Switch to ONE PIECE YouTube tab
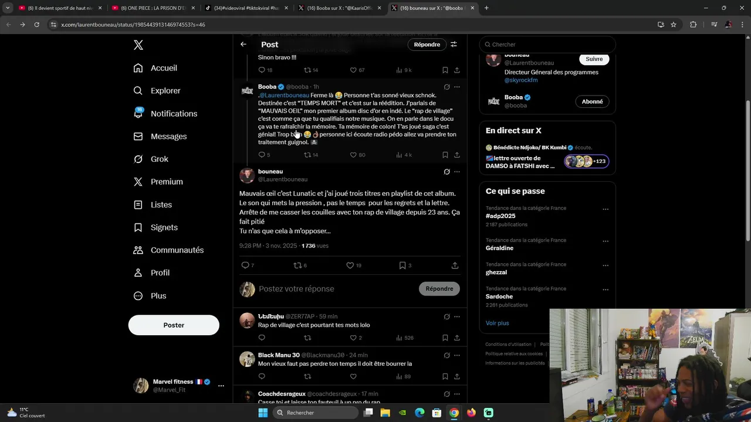751x422 pixels. point(153,8)
